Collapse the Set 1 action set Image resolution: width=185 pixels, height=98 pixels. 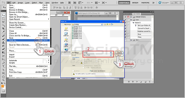(x=131, y=40)
